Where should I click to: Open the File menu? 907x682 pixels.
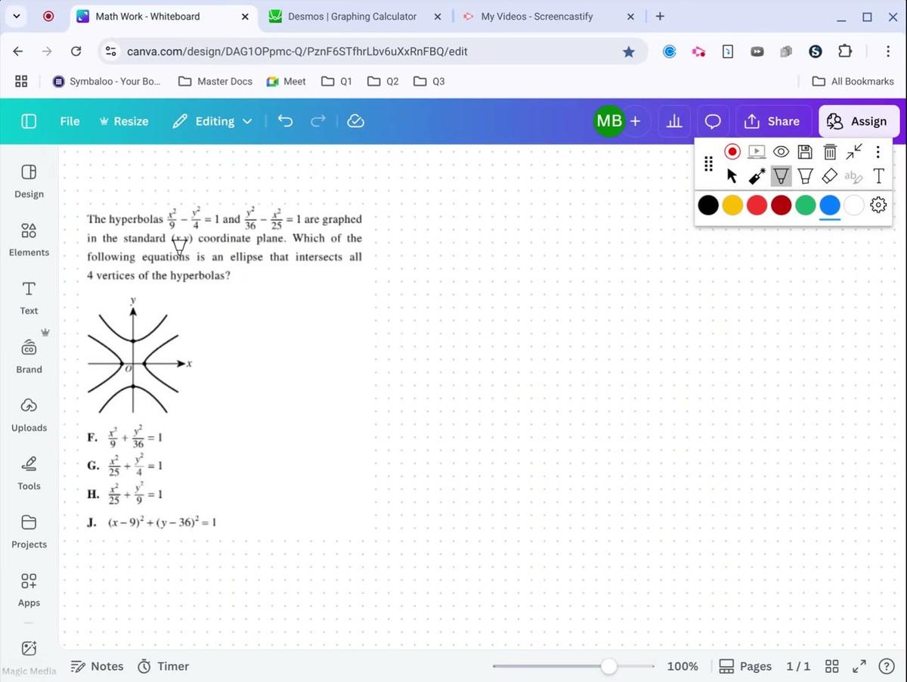pos(70,121)
